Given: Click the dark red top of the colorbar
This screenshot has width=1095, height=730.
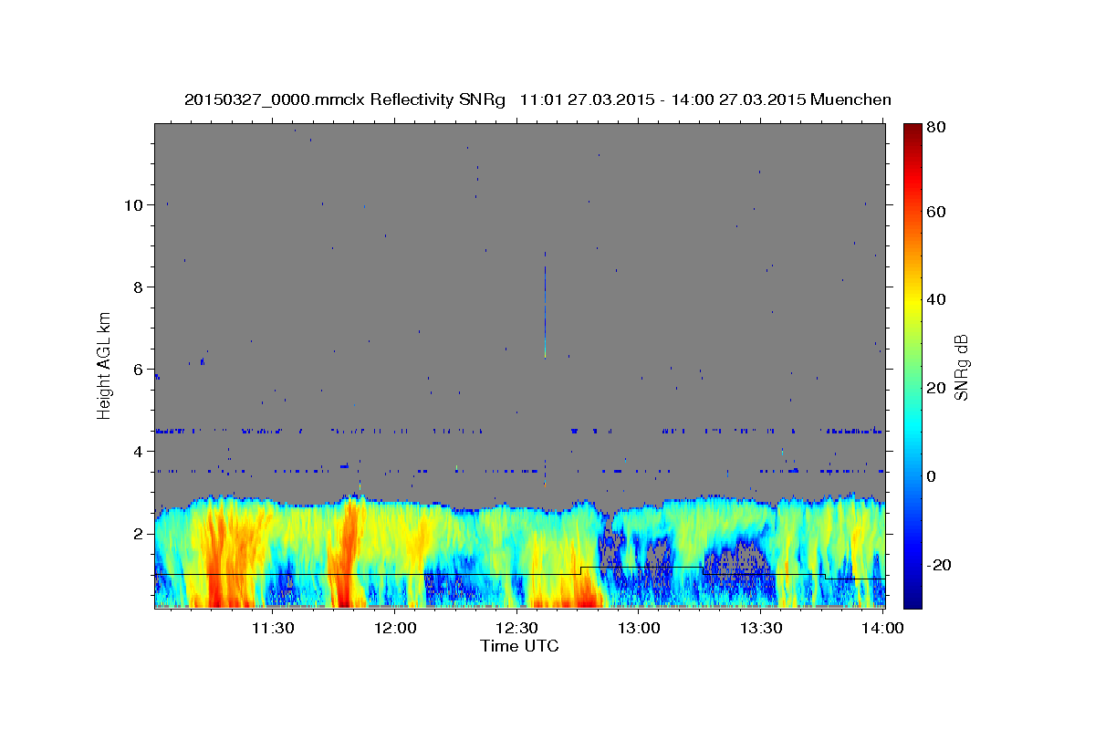Looking at the screenshot, I should coord(912,132).
